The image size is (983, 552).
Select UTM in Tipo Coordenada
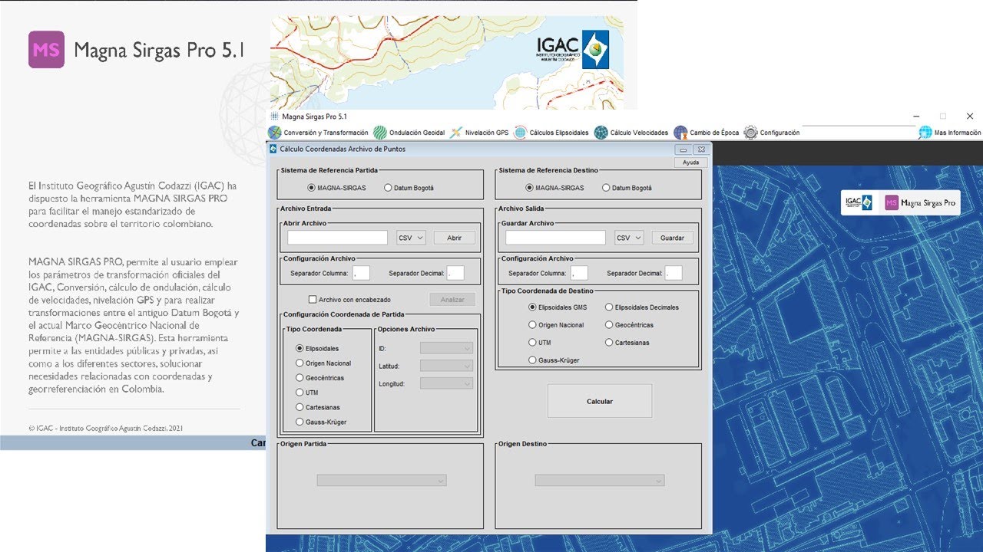(x=300, y=393)
